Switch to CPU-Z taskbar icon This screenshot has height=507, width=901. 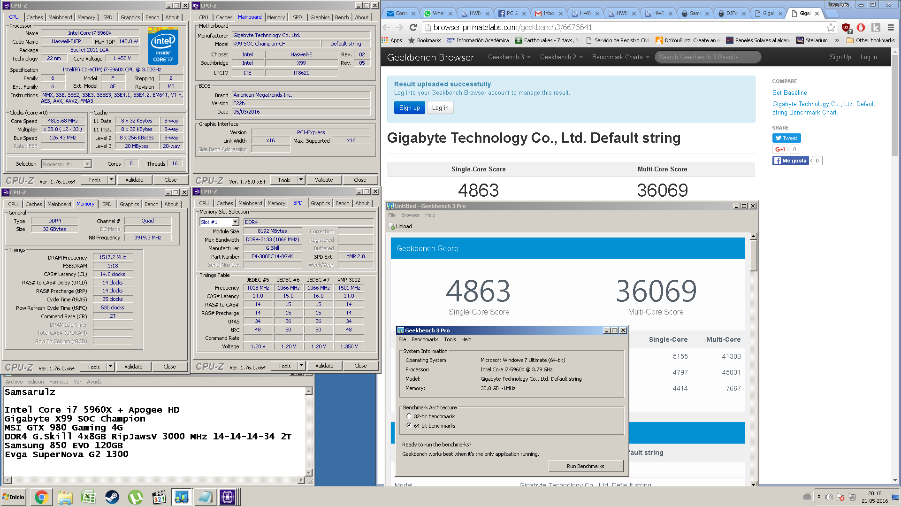(228, 497)
